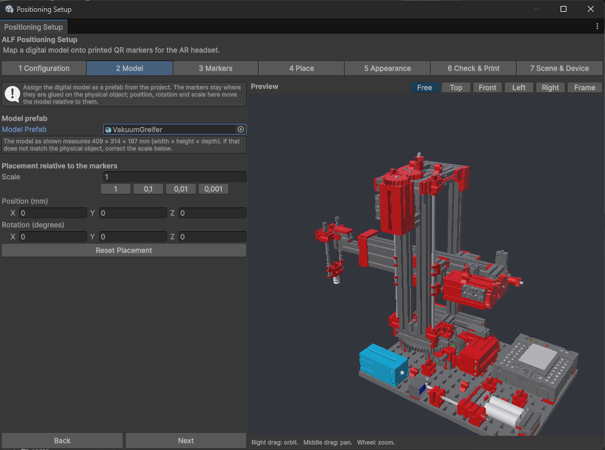Click the Position X field
This screenshot has width=605, height=450.
click(x=53, y=213)
